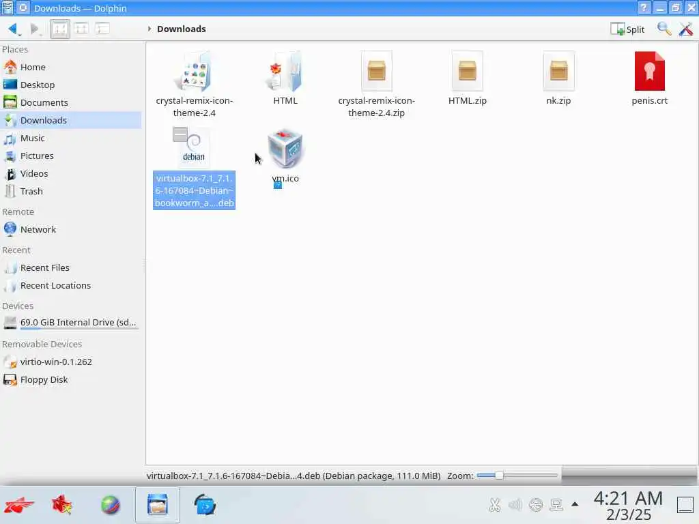Select the HTML folder icon
The width and height of the screenshot is (699, 524).
tap(285, 71)
